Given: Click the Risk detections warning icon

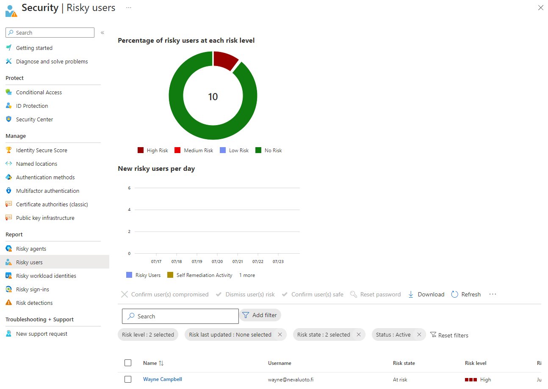Looking at the screenshot, I should [9, 303].
